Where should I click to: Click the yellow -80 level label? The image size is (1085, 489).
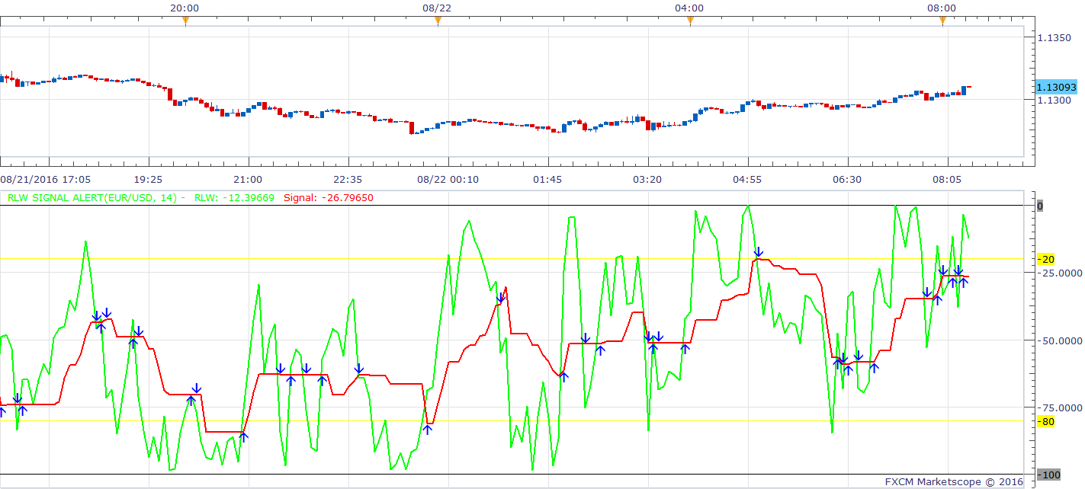click(1045, 421)
